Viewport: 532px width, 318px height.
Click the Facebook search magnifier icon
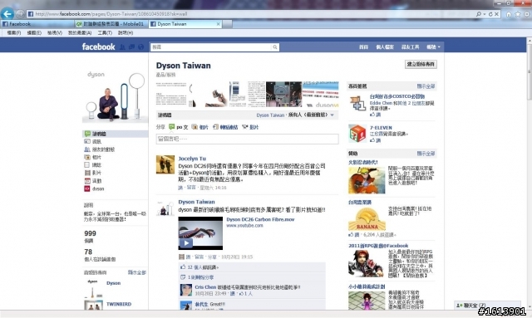[x=275, y=47]
